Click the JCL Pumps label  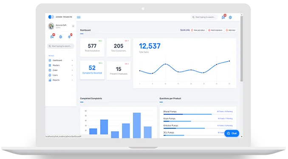(169, 133)
